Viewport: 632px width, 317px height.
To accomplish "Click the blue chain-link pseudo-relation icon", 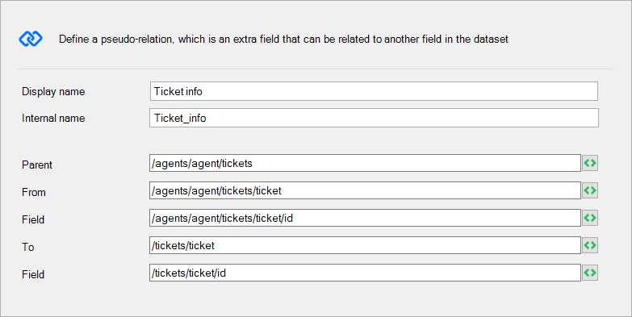I will point(31,39).
